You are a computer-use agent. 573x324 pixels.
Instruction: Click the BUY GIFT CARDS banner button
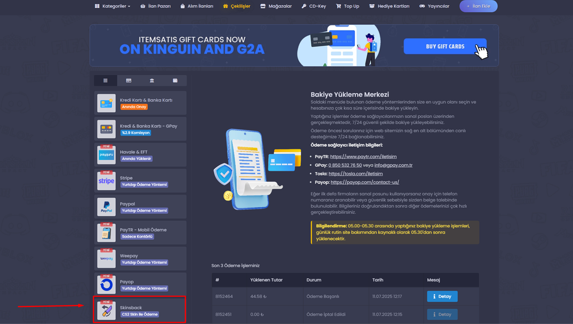445,46
